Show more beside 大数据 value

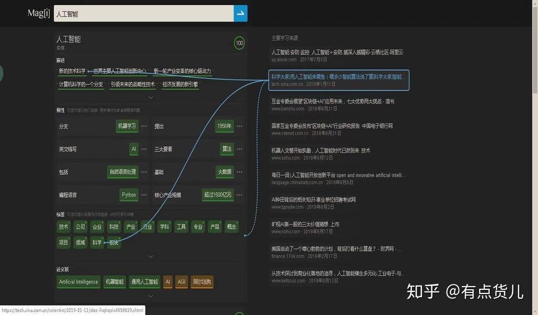pyautogui.click(x=240, y=172)
